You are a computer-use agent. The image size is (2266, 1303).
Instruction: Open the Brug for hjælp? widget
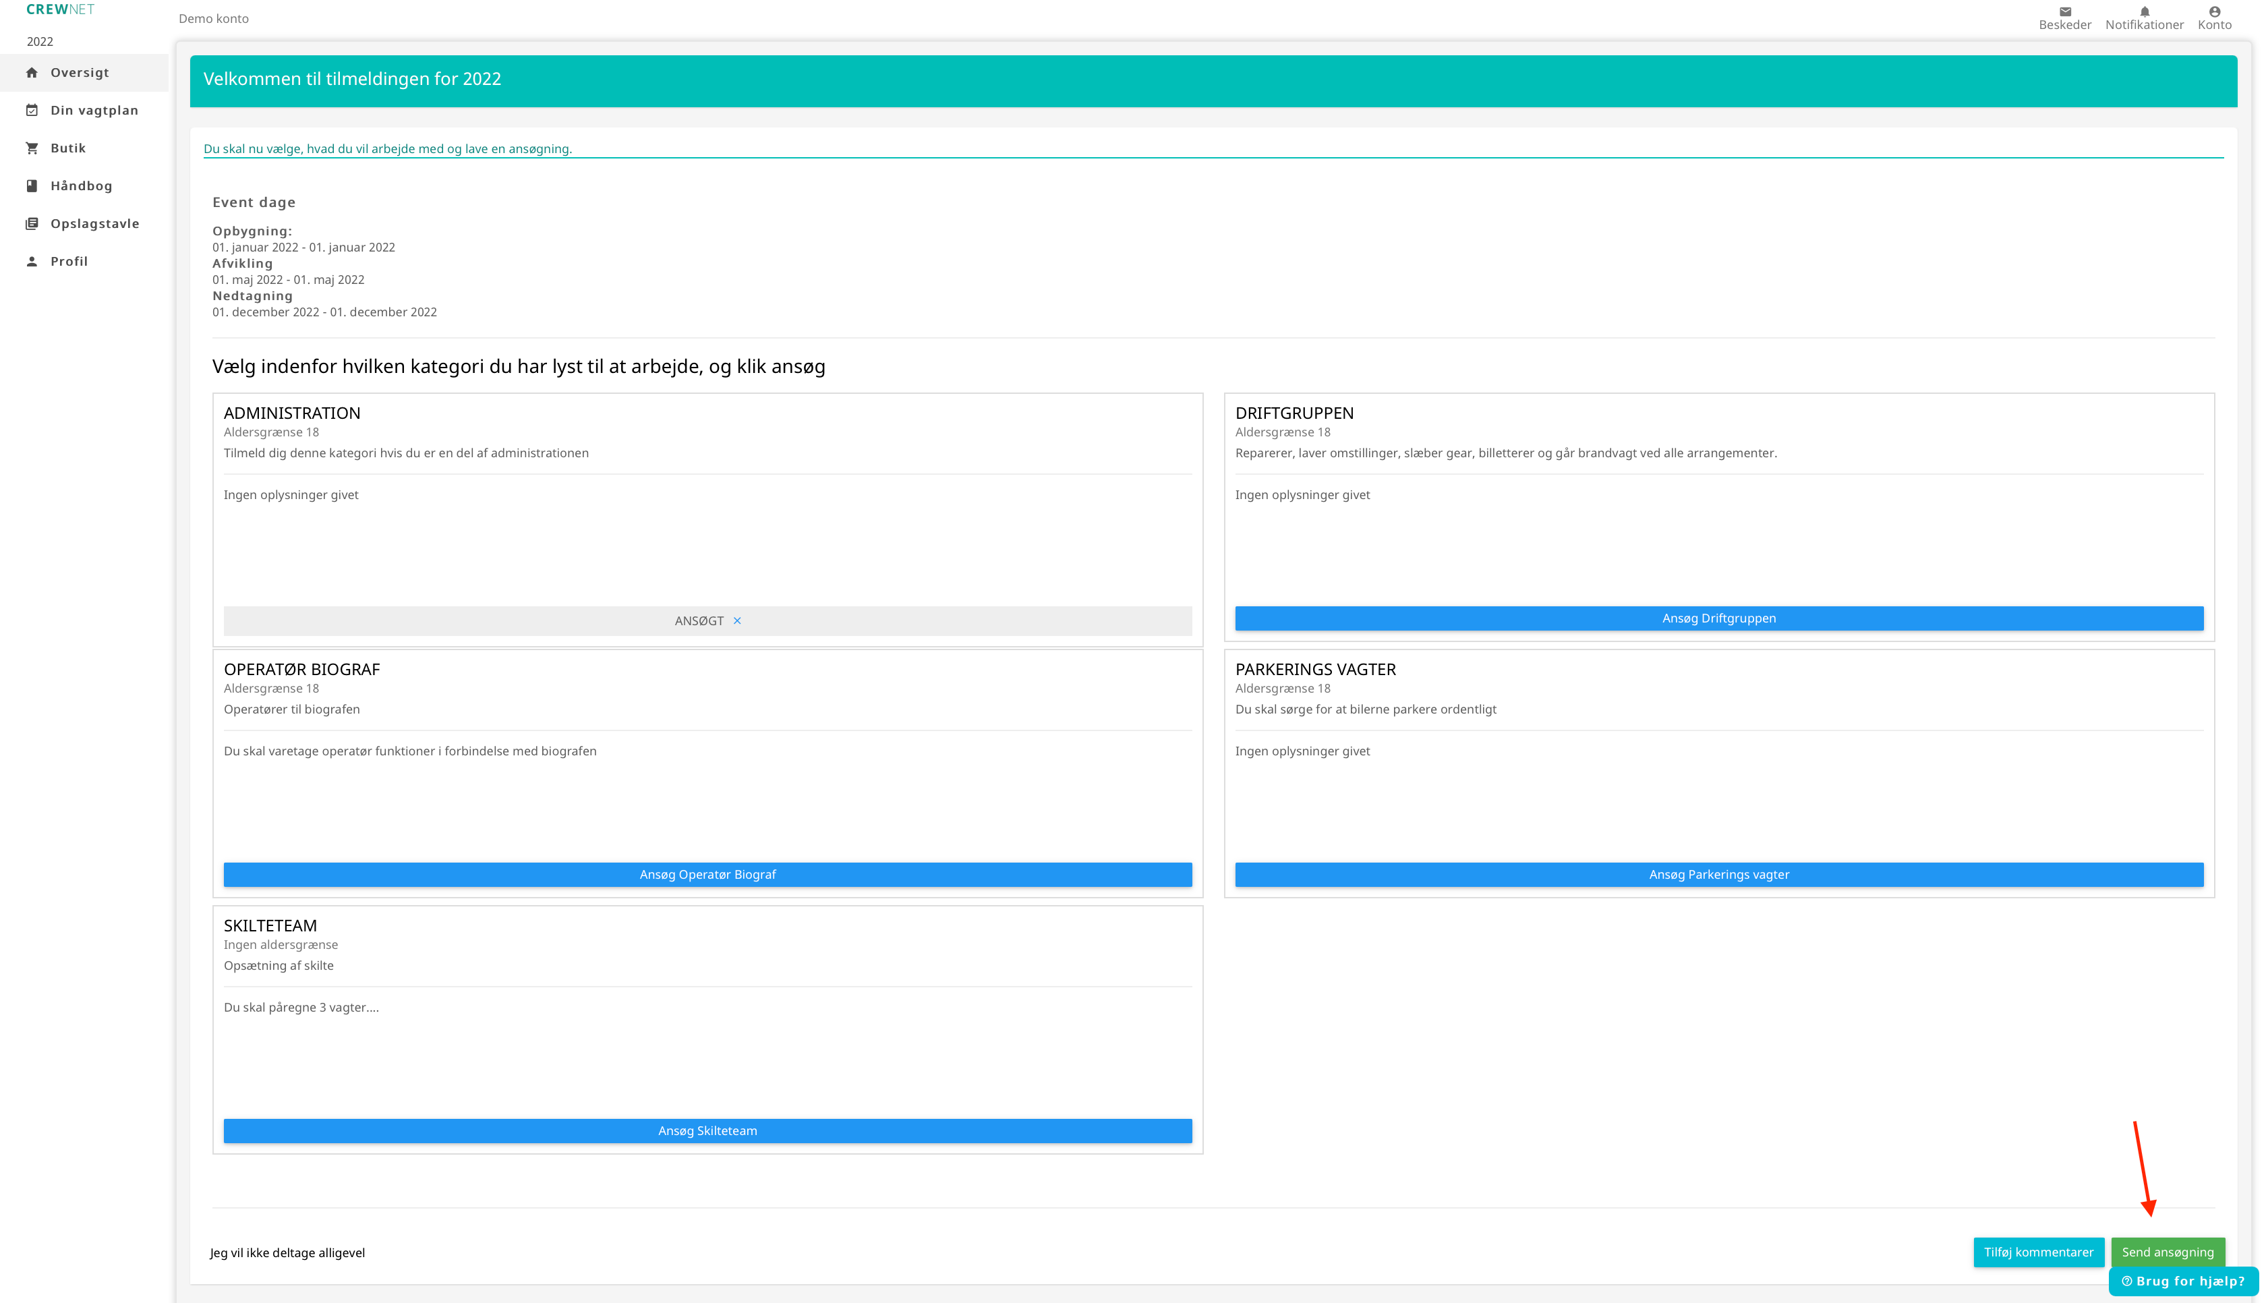click(2183, 1281)
